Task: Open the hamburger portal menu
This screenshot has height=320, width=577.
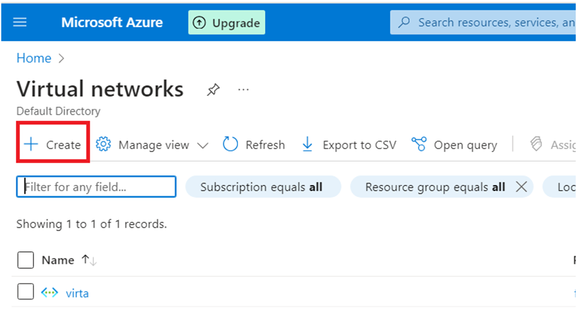Action: (20, 22)
